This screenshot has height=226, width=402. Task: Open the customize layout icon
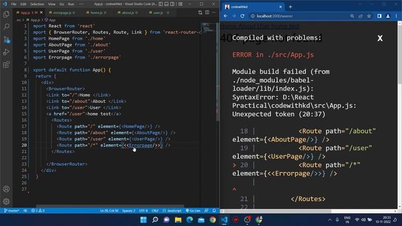pos(180,4)
